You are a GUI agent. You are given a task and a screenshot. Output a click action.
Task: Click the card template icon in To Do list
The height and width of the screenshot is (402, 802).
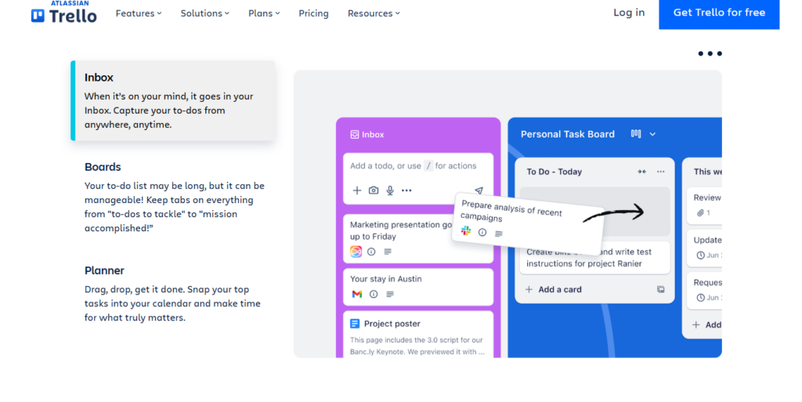point(661,289)
